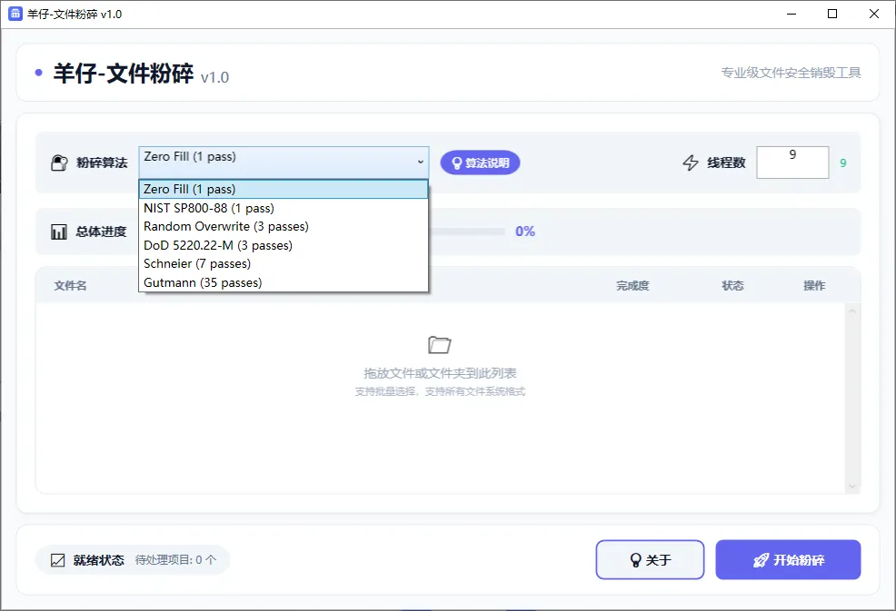Collapse the algorithm dropdown via its arrow
Viewport: 896px width, 611px height.
click(421, 163)
